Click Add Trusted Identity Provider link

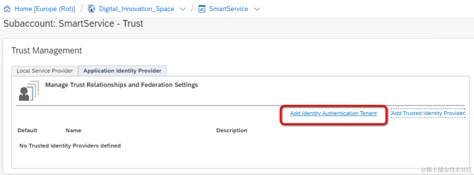coord(428,113)
